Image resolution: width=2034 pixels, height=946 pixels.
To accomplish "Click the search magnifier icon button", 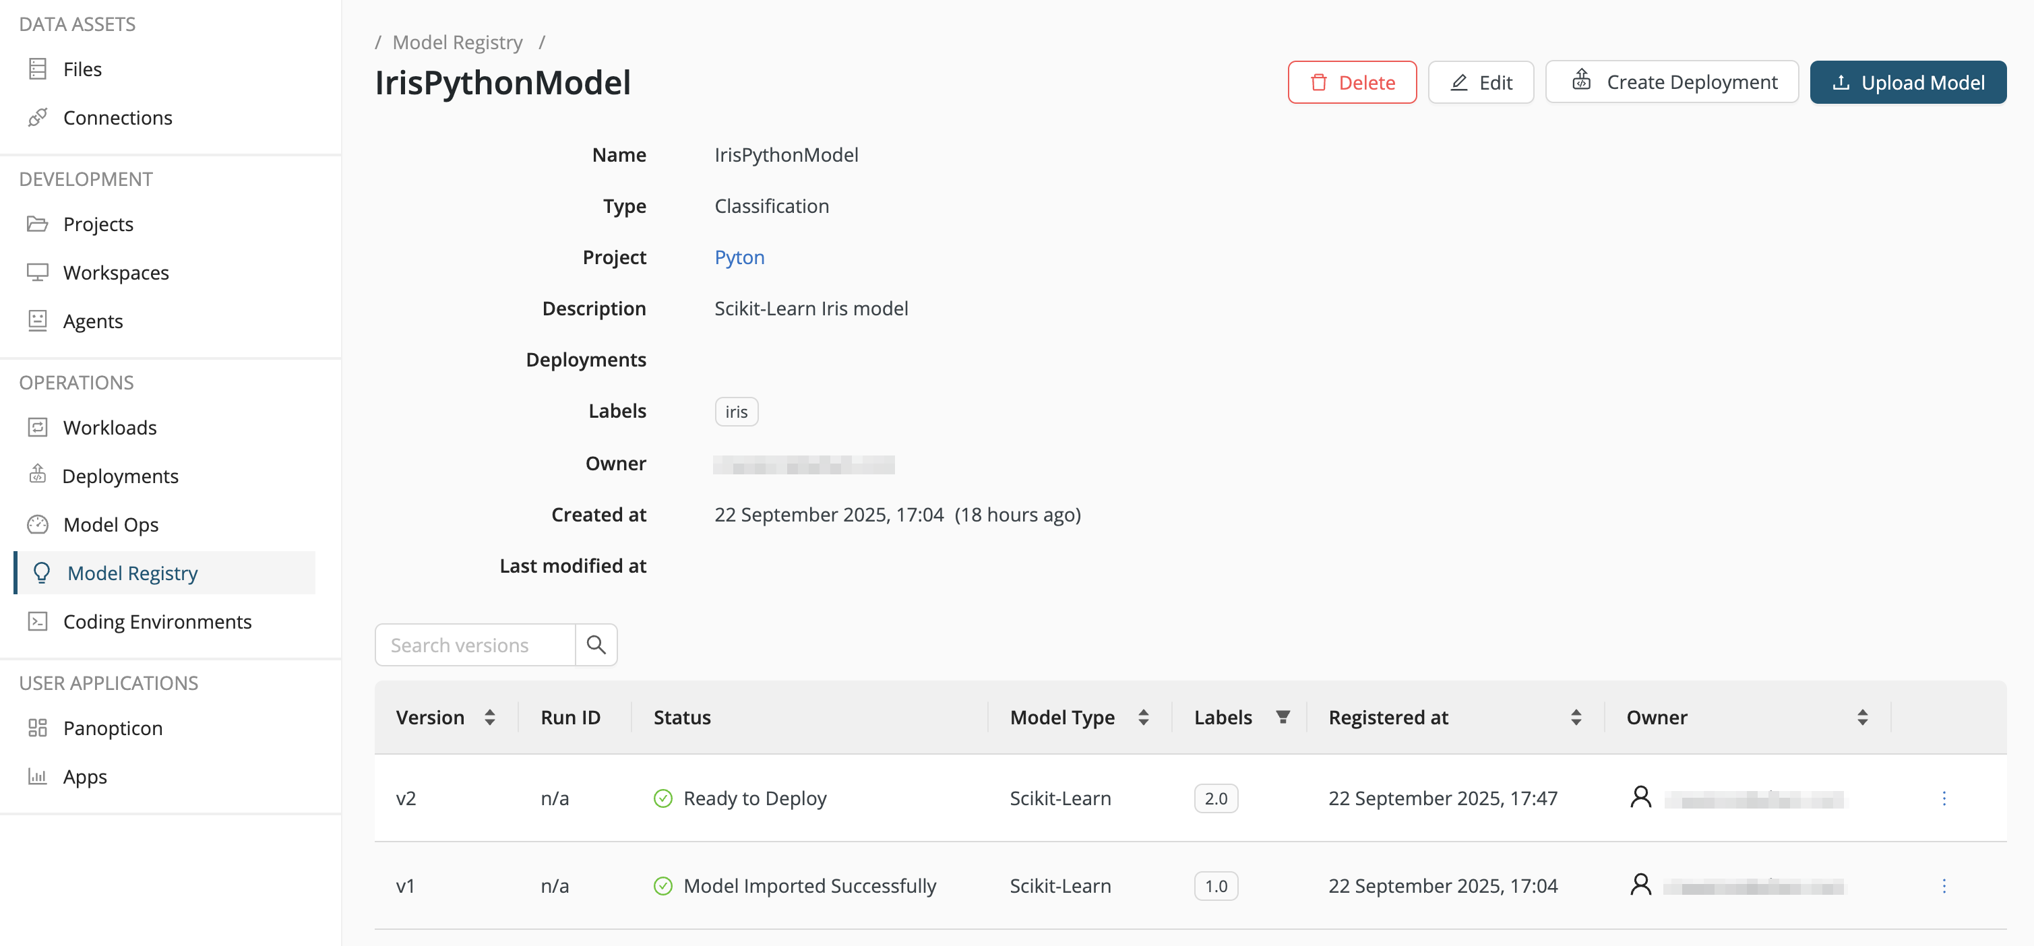I will point(596,644).
